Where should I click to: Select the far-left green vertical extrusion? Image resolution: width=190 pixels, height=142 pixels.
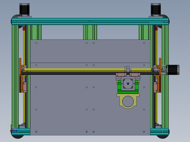coord(15,76)
